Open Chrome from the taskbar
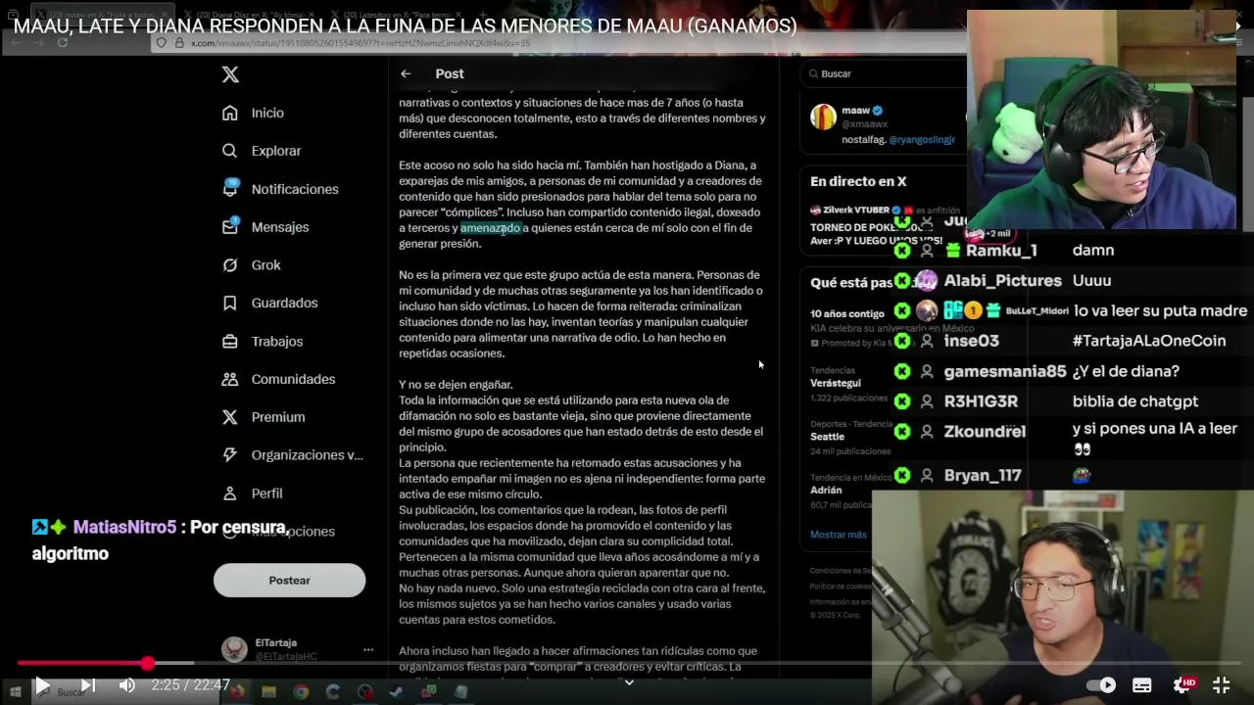This screenshot has width=1254, height=705. tap(301, 692)
